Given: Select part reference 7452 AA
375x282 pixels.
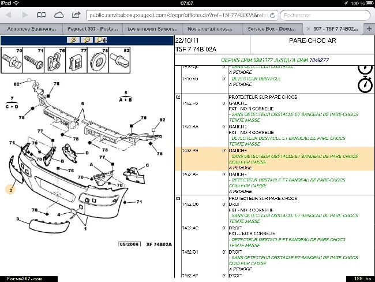Looking at the screenshot, I should pyautogui.click(x=190, y=127).
